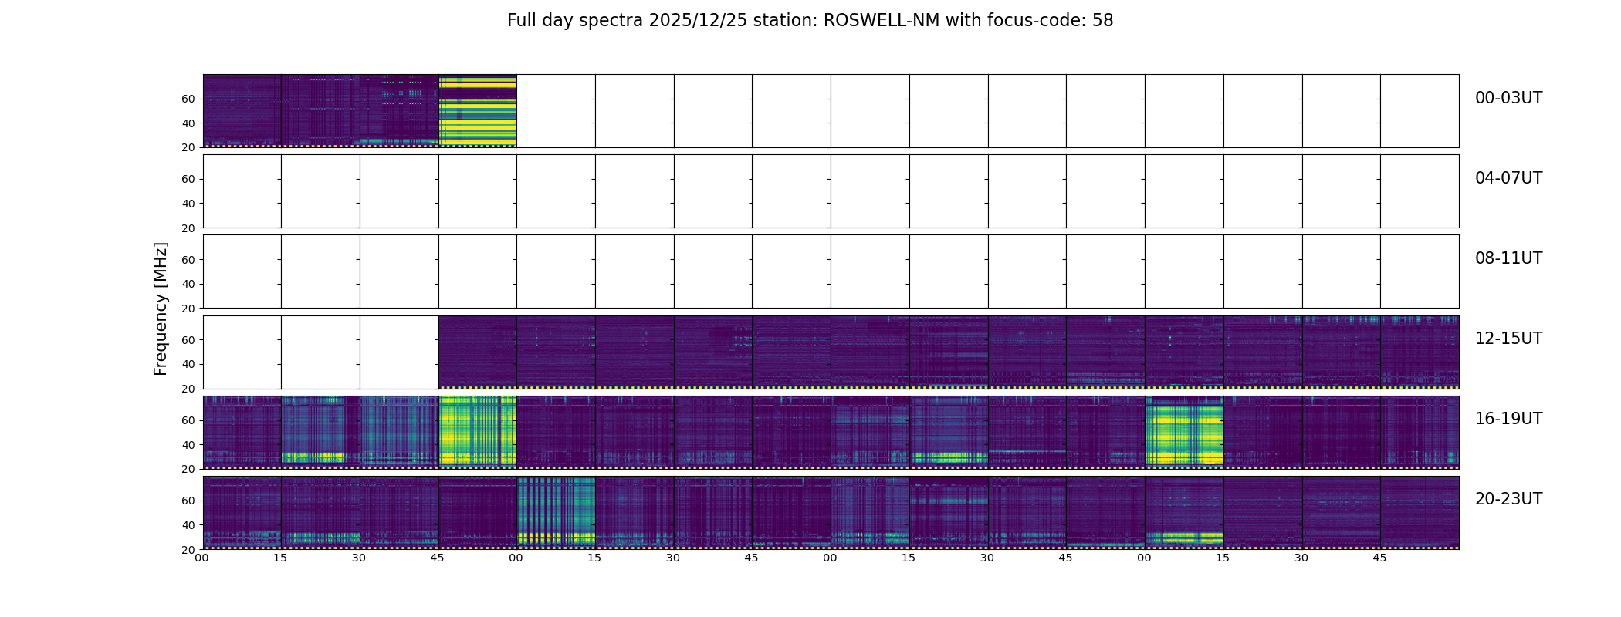Click the first empty panel in the 04-07UT row
The height and width of the screenshot is (617, 1621).
(242, 191)
